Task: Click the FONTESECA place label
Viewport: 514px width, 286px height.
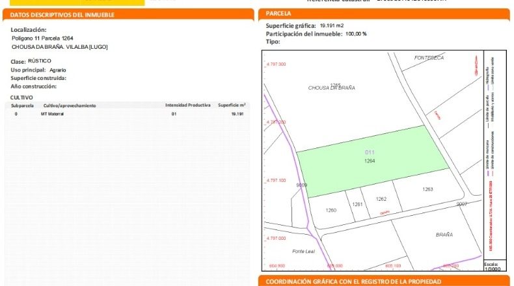Action: click(429, 58)
